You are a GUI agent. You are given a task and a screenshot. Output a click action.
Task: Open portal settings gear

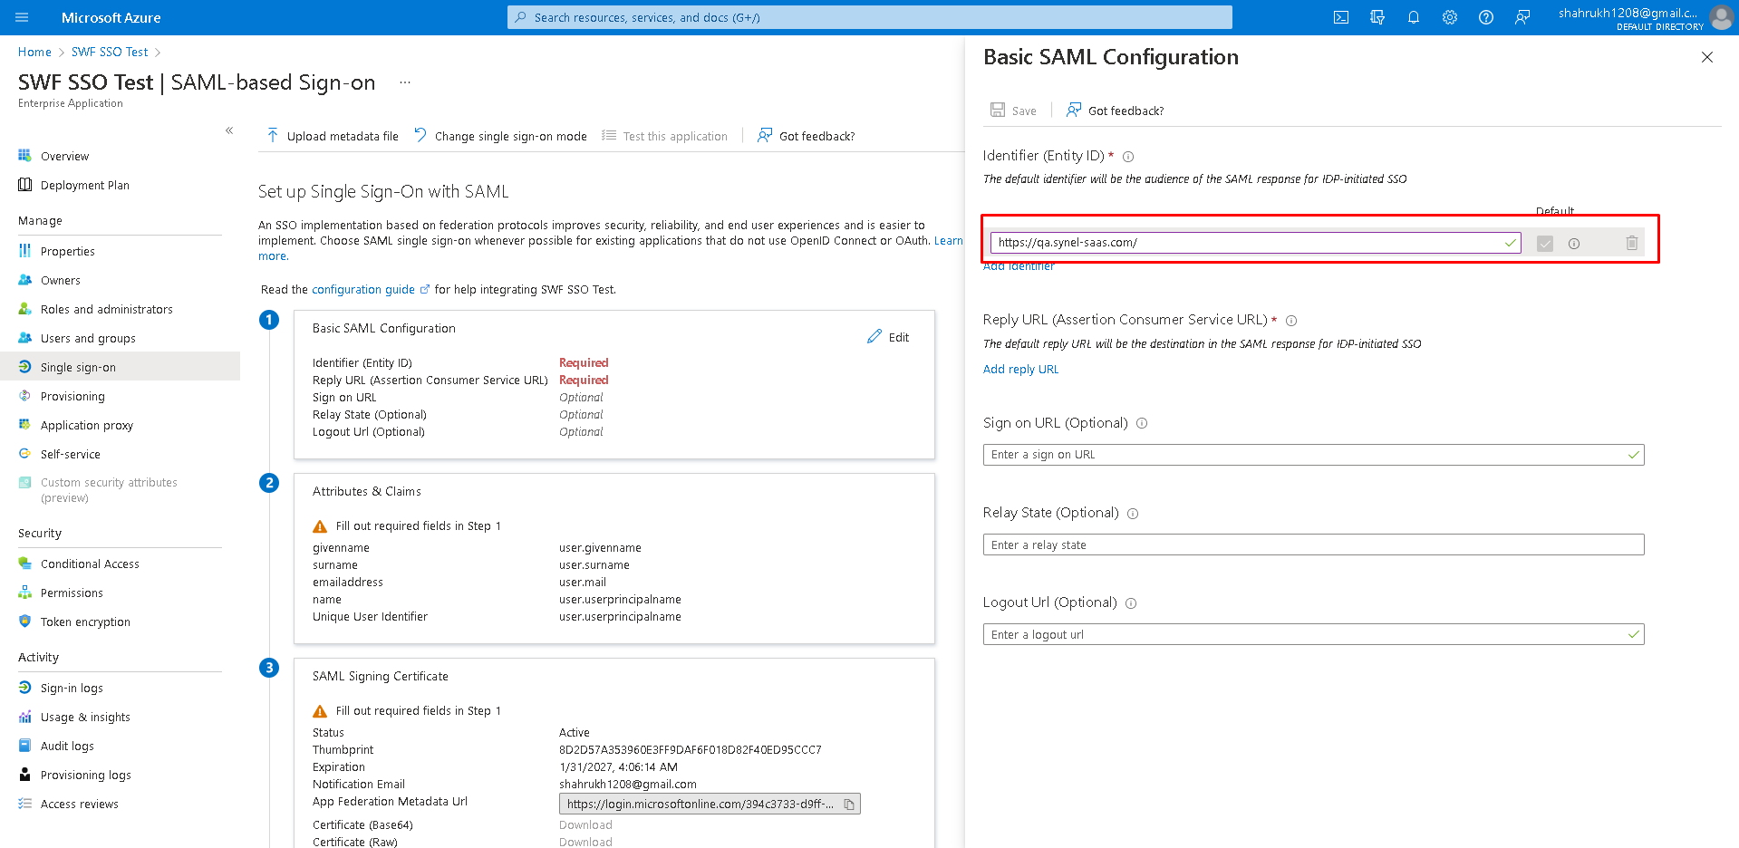(1450, 17)
